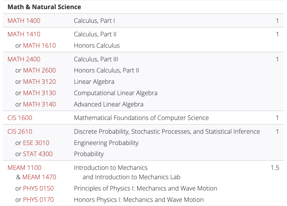Click the MEAM 1470 lab link

(39, 177)
